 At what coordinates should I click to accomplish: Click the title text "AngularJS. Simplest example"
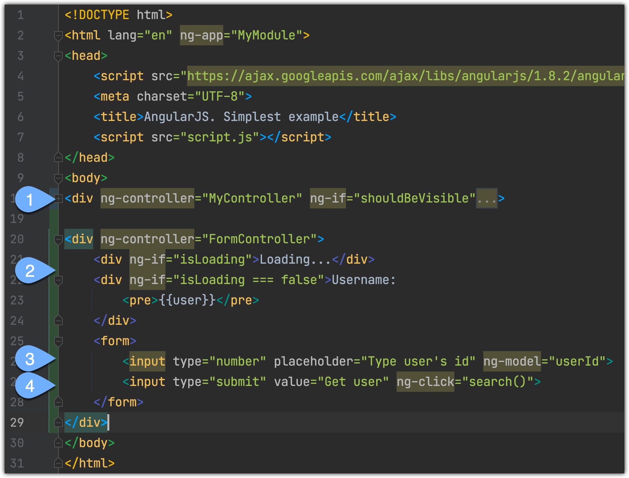[x=241, y=117]
